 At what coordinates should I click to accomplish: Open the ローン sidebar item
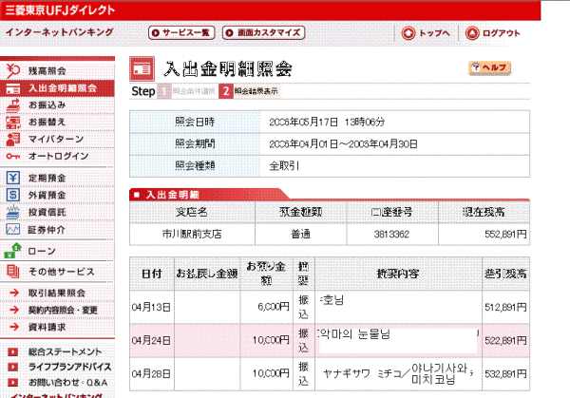point(42,252)
